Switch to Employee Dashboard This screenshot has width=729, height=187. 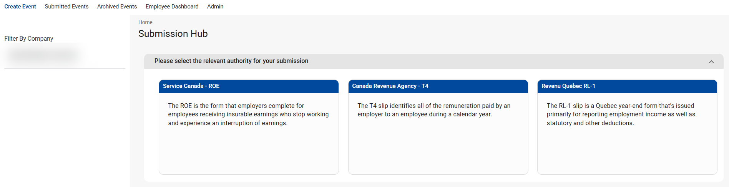tap(172, 7)
